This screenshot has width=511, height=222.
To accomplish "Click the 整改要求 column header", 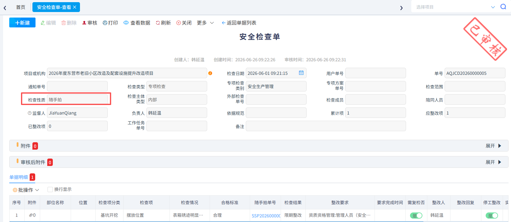I will coord(340,203).
